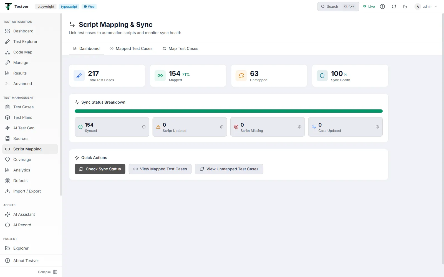Click View Mapped Test Cases button
Image resolution: width=444 pixels, height=277 pixels.
pyautogui.click(x=160, y=169)
